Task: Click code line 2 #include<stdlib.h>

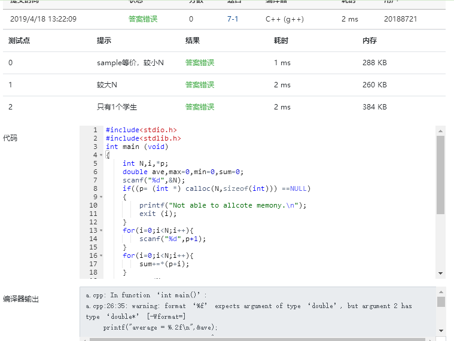Action: (144, 138)
